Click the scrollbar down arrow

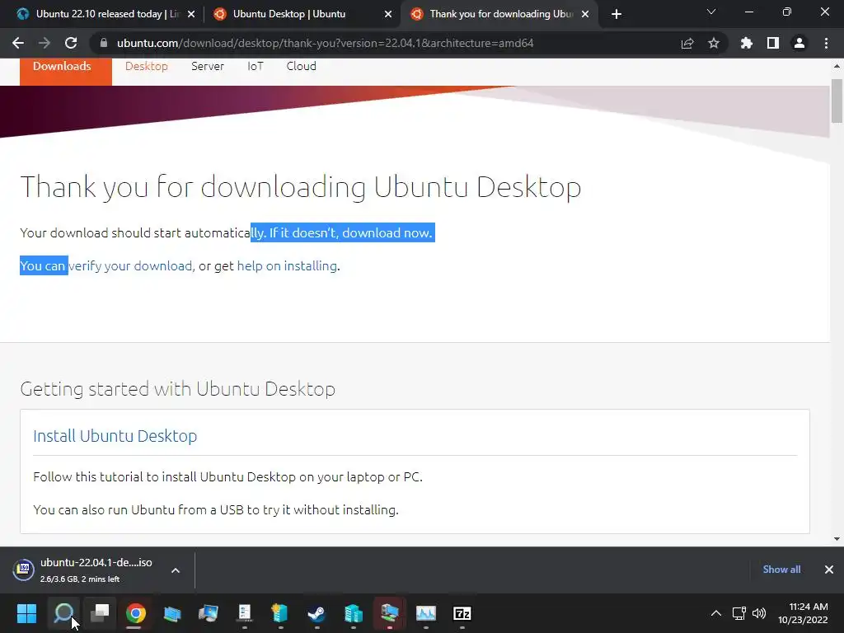click(837, 539)
